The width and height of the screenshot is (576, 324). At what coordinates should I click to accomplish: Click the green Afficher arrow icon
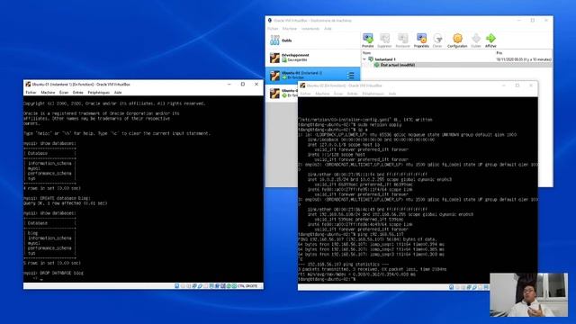click(x=490, y=40)
